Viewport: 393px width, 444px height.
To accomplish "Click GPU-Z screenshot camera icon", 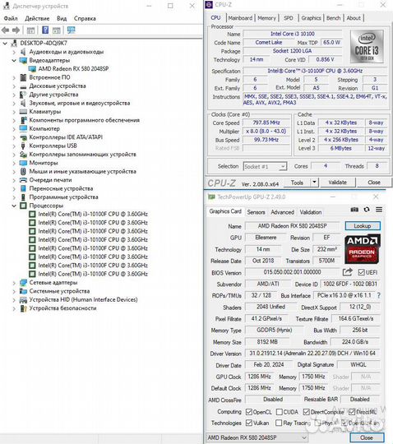I will (354, 210).
